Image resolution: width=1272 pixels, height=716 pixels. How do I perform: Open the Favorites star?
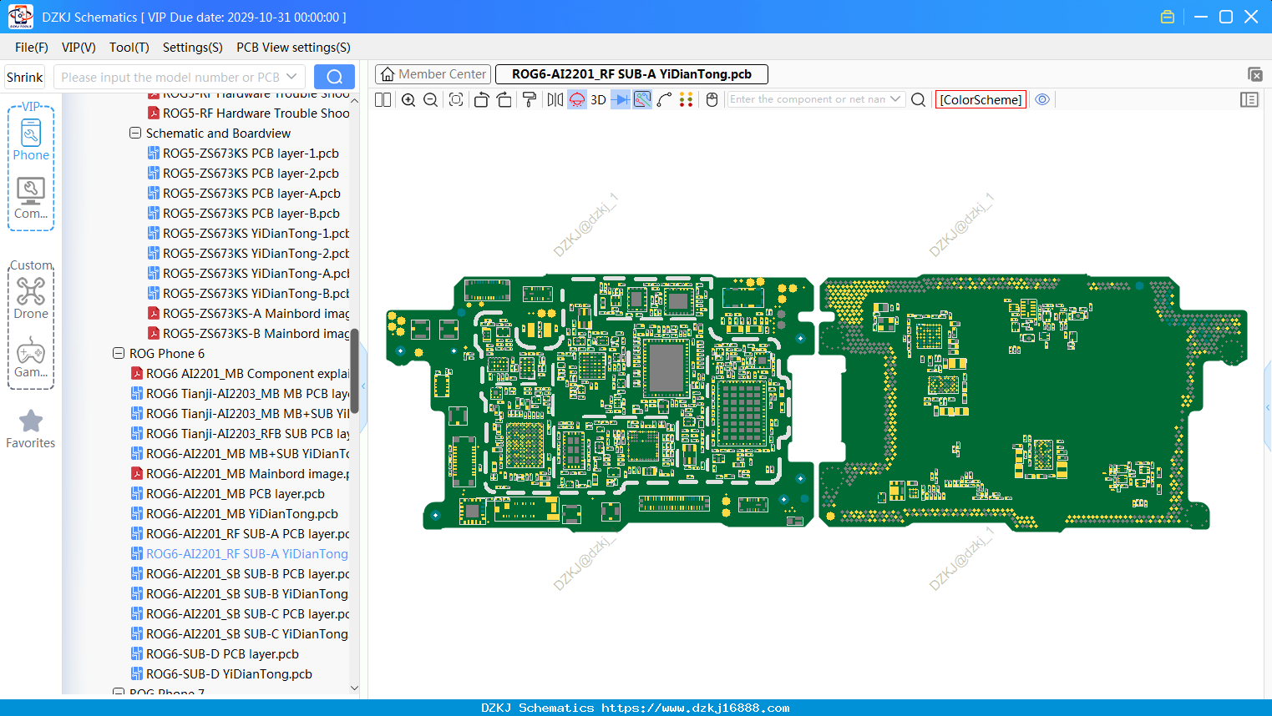click(x=31, y=429)
